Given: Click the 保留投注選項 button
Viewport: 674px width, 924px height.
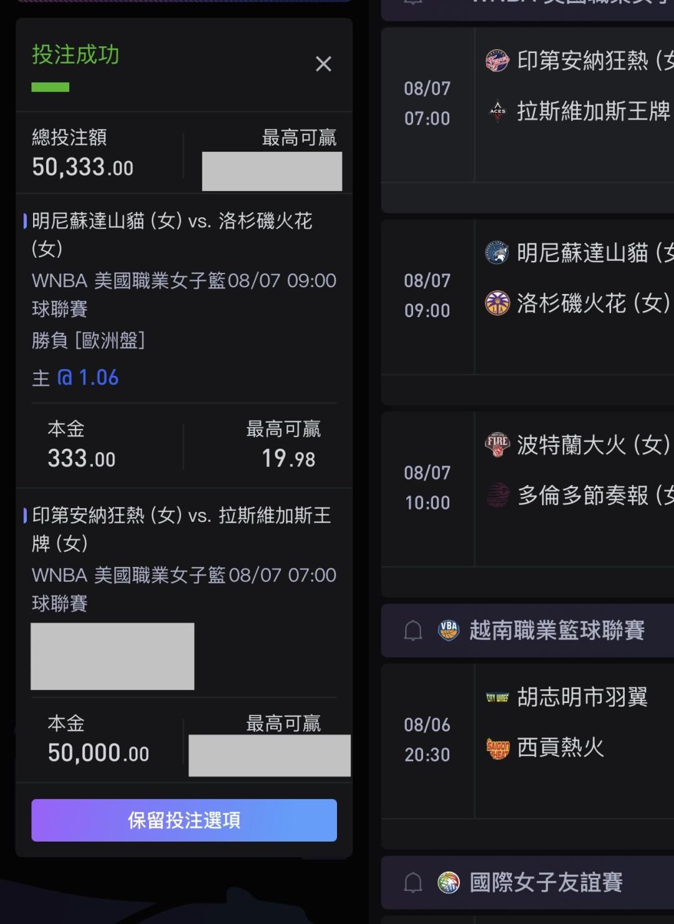Looking at the screenshot, I should (x=184, y=820).
